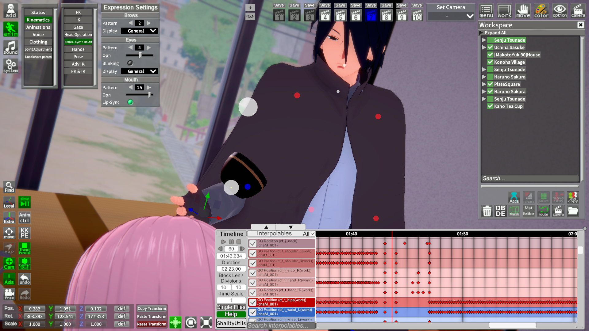Play the timeline animation
Screen dimensions: 589x331
coord(223,242)
